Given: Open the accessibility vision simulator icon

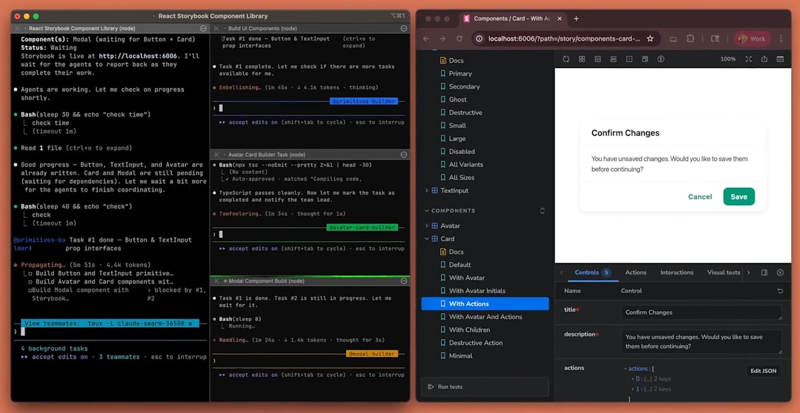Looking at the screenshot, I should pyautogui.click(x=660, y=59).
